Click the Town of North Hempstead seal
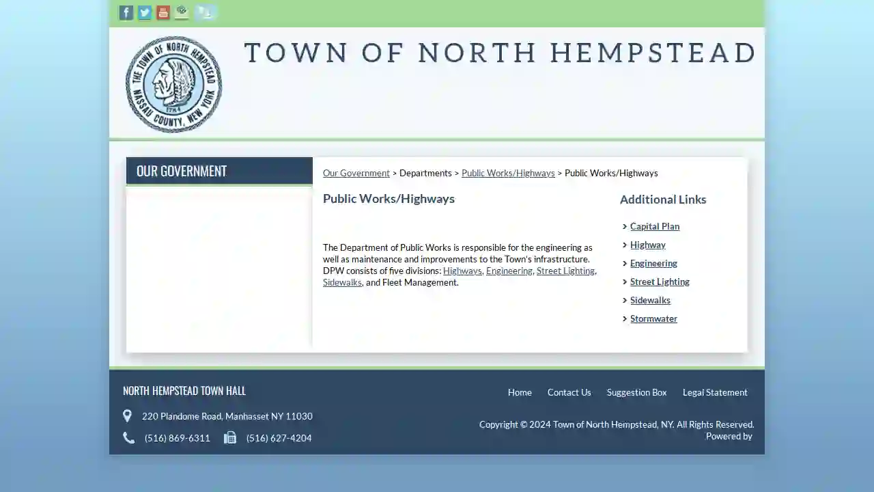874x492 pixels. pos(174,84)
